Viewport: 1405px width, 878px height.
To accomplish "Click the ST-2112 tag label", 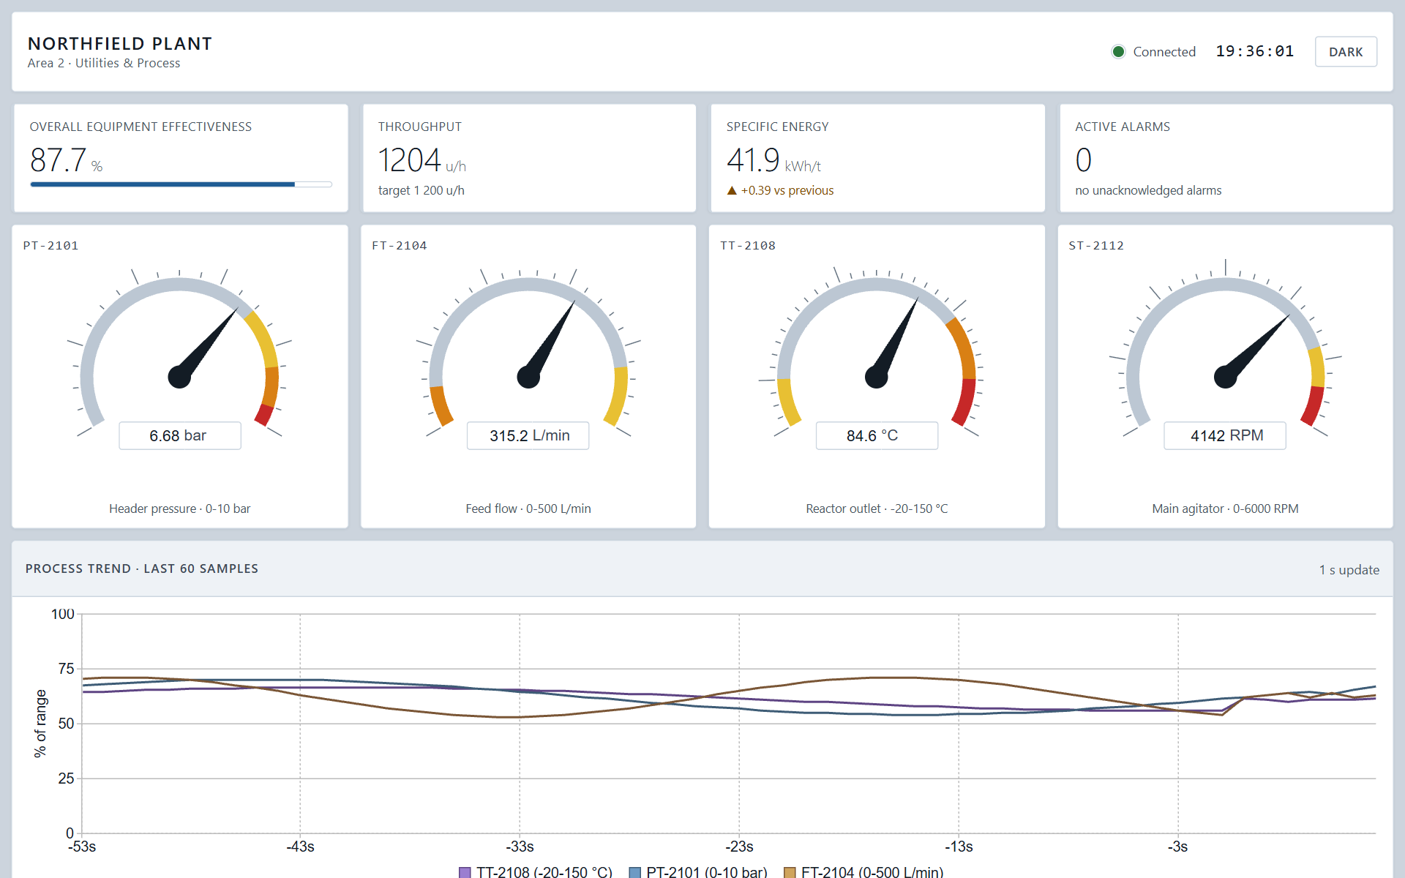I will (x=1096, y=246).
